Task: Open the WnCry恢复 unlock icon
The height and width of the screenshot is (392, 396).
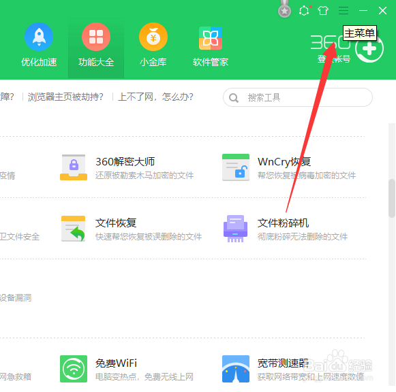Action: click(236, 167)
